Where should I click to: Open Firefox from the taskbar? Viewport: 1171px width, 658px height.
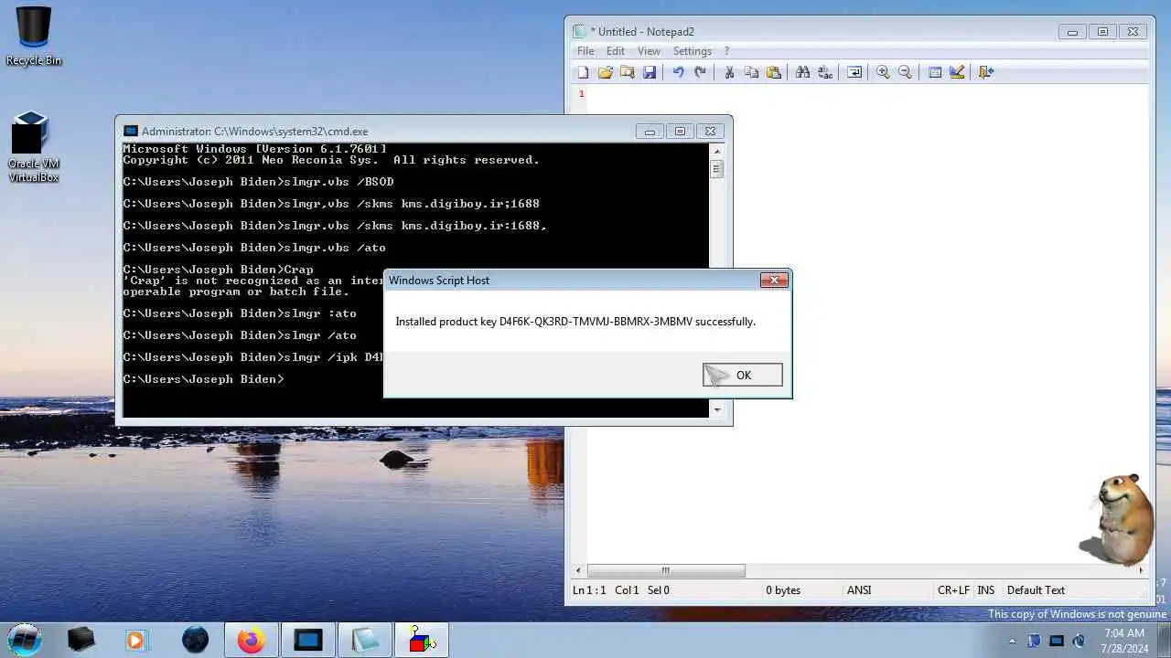[251, 640]
